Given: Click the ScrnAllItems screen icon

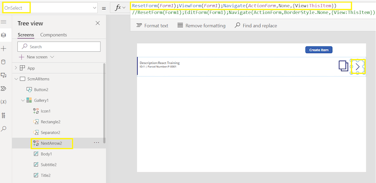Looking at the screenshot, I should pyautogui.click(x=22, y=79).
